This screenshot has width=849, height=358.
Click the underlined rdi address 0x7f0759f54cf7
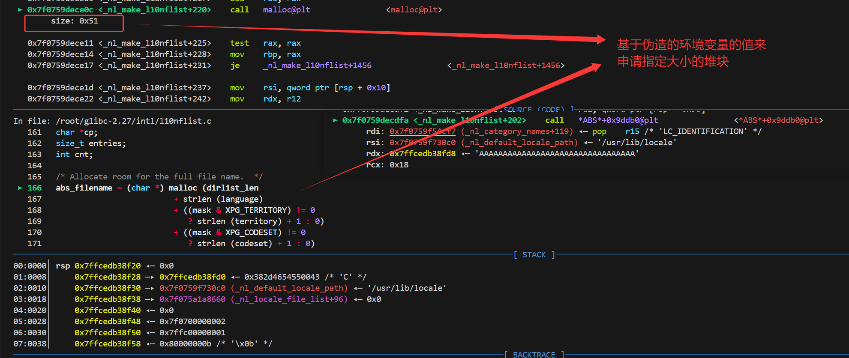pyautogui.click(x=422, y=131)
